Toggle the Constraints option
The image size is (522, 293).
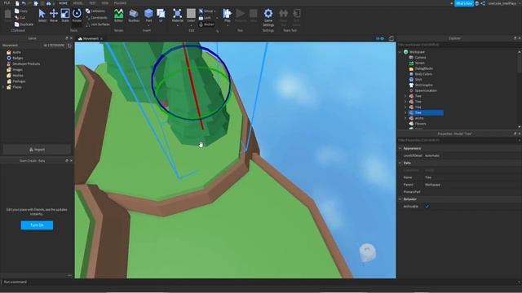click(96, 18)
